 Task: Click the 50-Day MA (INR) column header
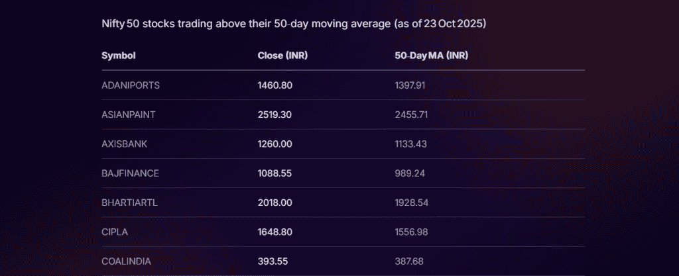click(x=431, y=56)
